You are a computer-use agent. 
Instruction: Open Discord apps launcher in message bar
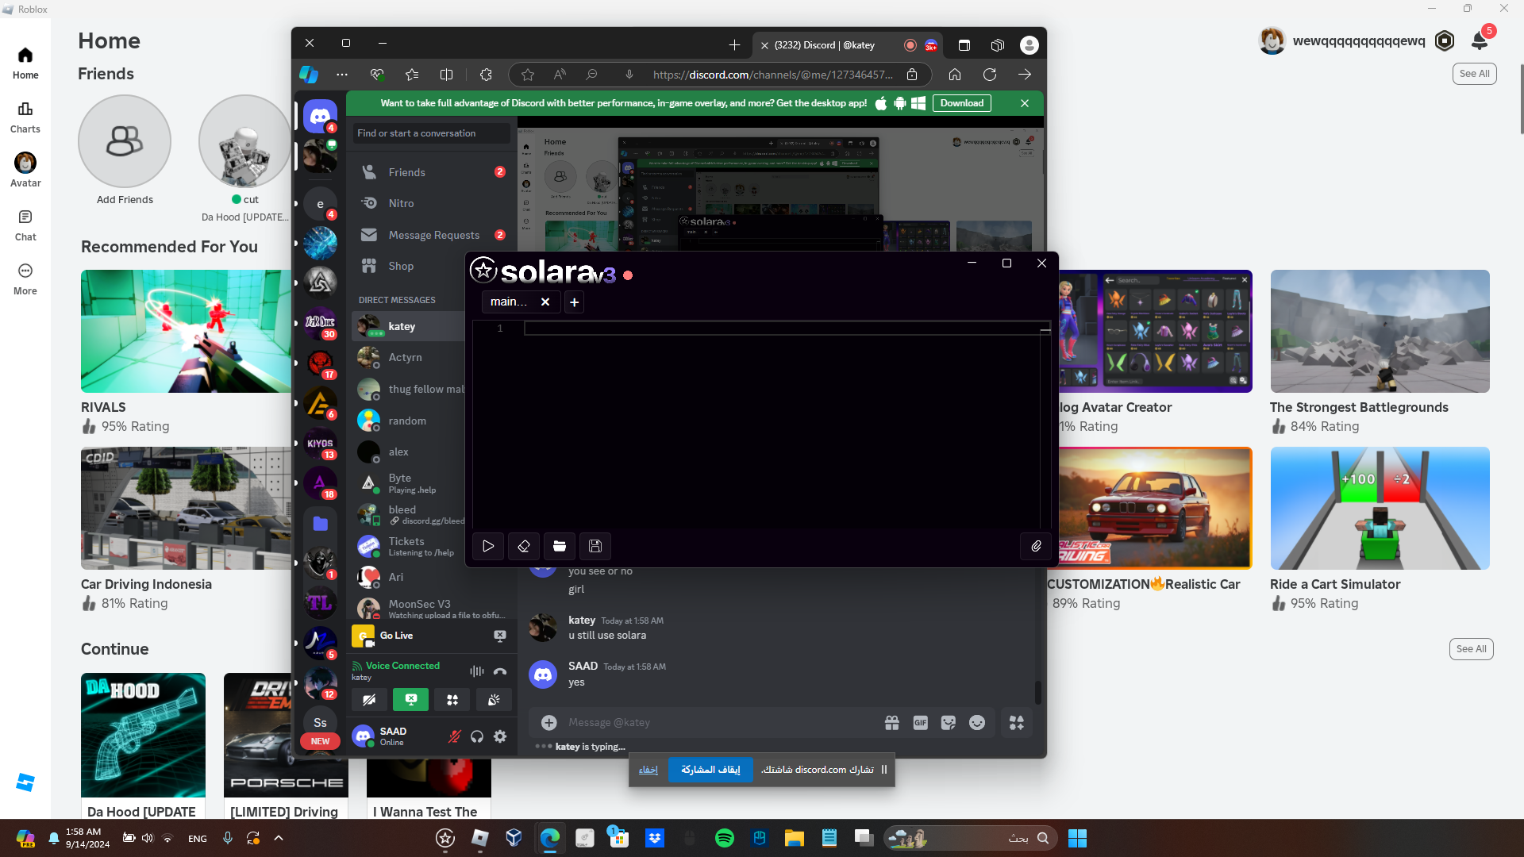click(1017, 723)
